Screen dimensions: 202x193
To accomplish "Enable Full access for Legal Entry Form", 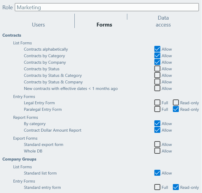I will pyautogui.click(x=157, y=103).
